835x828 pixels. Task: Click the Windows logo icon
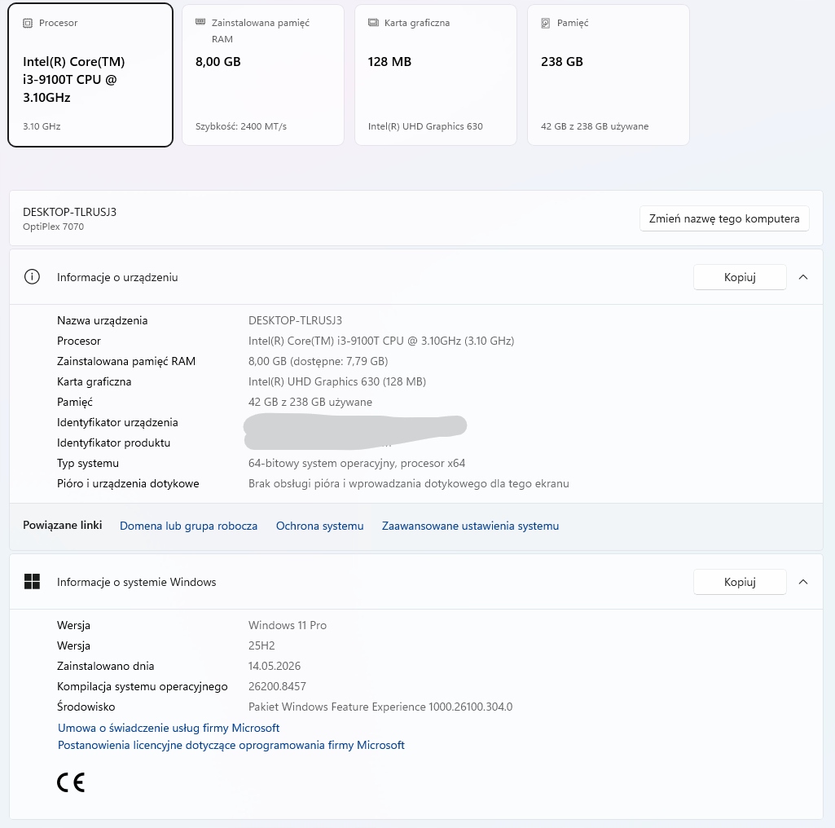coord(32,582)
